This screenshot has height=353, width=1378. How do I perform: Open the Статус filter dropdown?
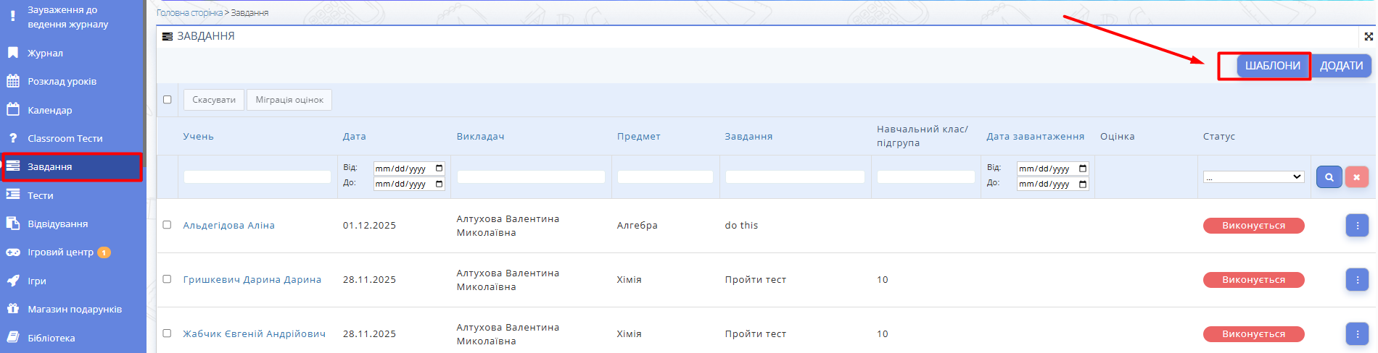(1253, 177)
